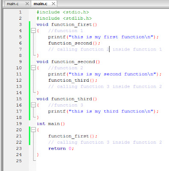Click the '//function 1' comment
The height and width of the screenshot is (171, 169).
pos(65,31)
